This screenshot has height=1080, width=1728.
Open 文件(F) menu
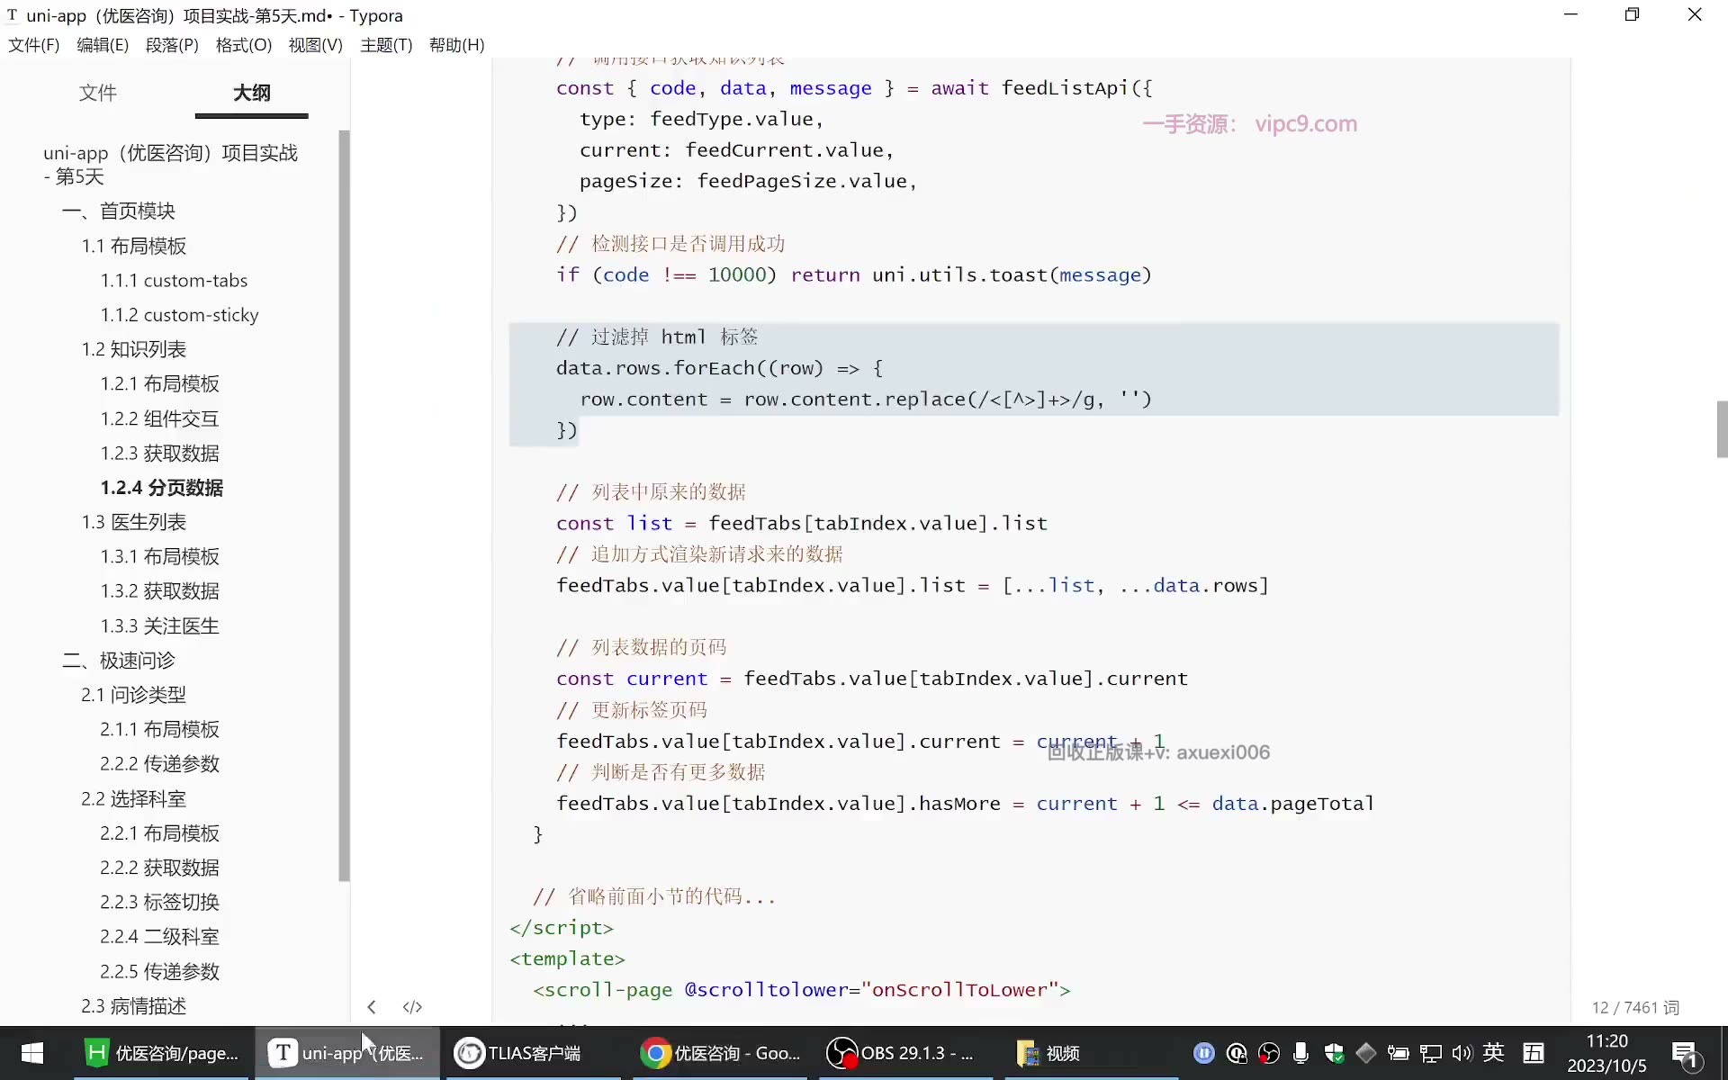(34, 45)
